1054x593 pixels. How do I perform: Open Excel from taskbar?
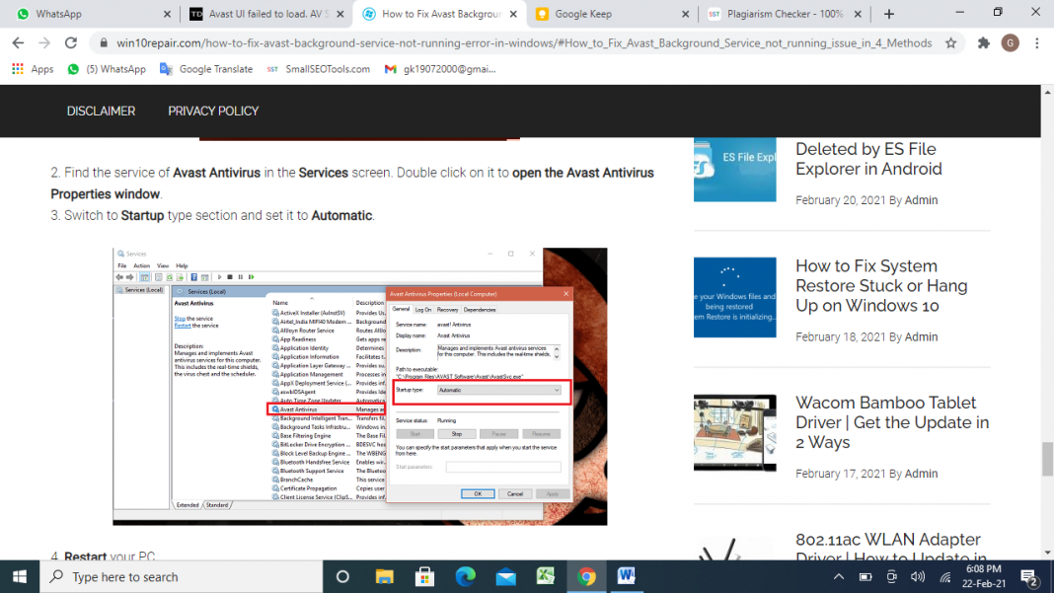pyautogui.click(x=546, y=577)
